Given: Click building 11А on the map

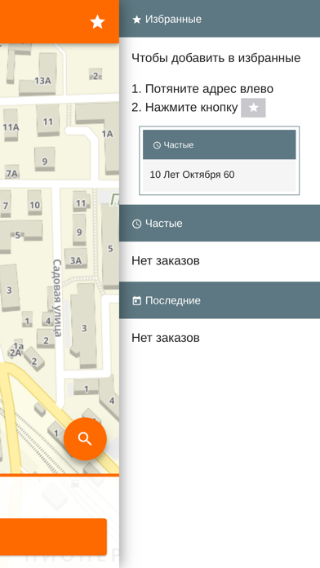Looking at the screenshot, I should pyautogui.click(x=11, y=127).
